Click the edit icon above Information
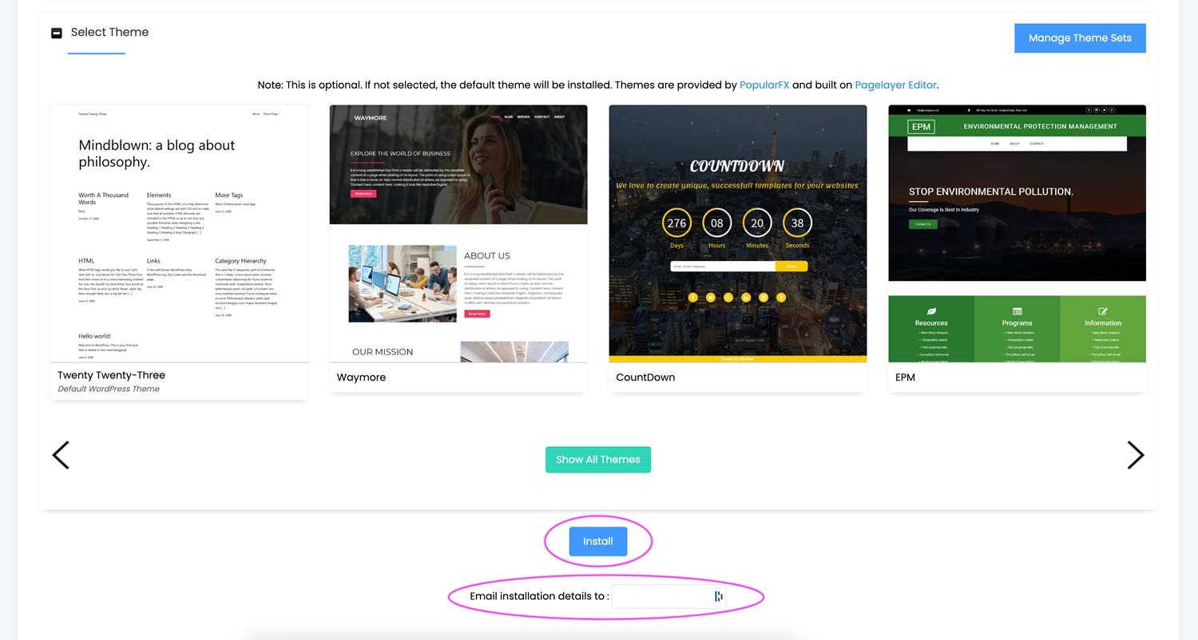 click(x=1103, y=311)
